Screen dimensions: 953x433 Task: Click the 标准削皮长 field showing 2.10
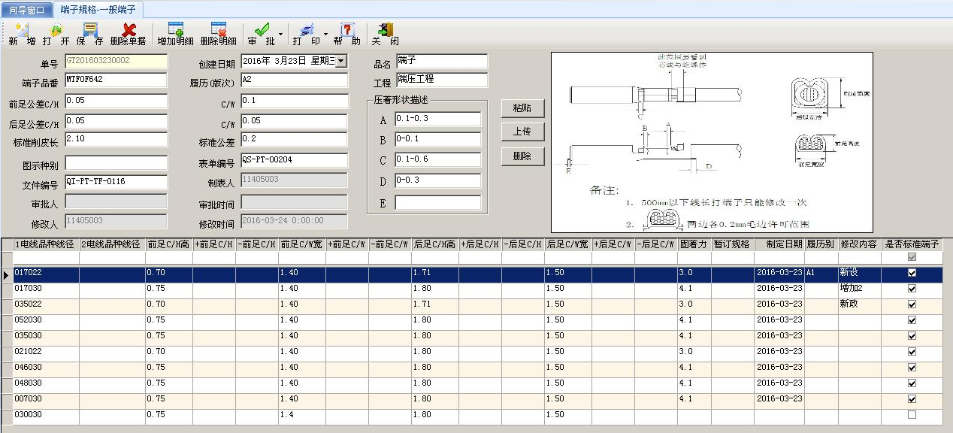point(116,141)
